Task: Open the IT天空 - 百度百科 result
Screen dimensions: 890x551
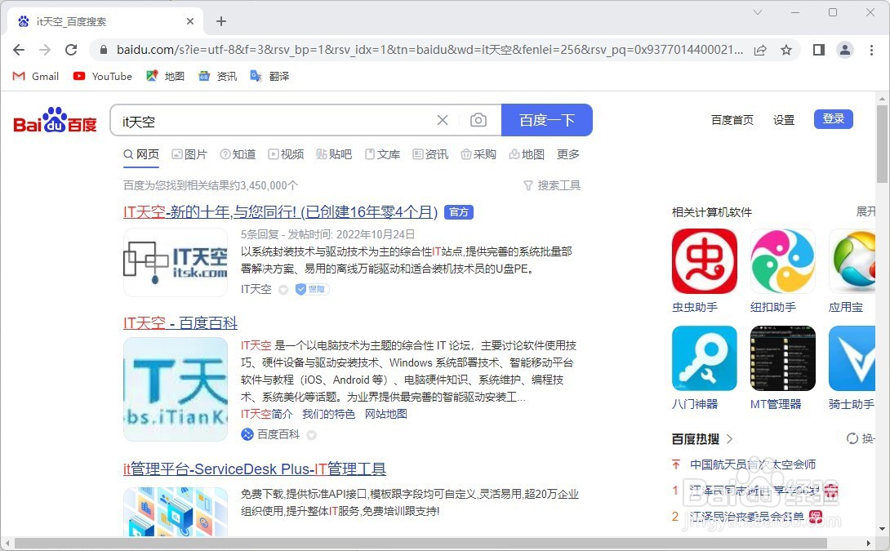Action: (180, 323)
